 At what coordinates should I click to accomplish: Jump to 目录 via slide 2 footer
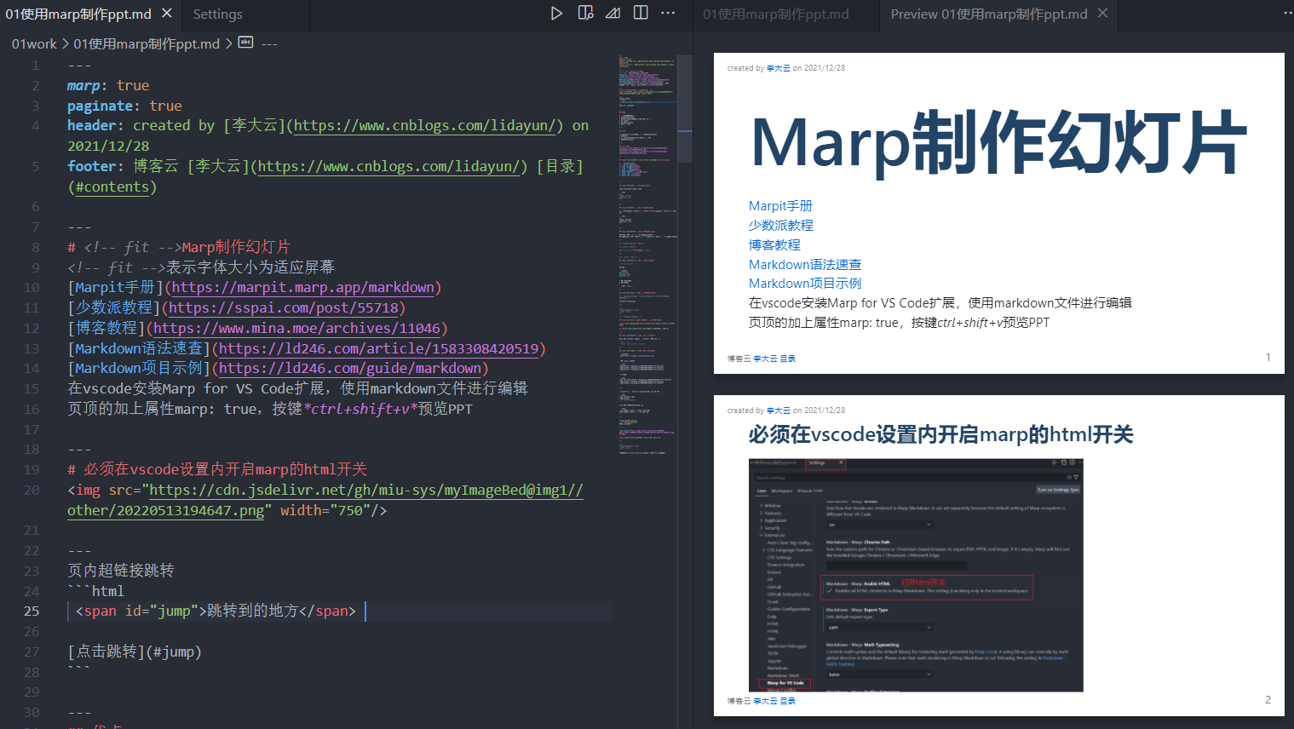click(x=788, y=701)
